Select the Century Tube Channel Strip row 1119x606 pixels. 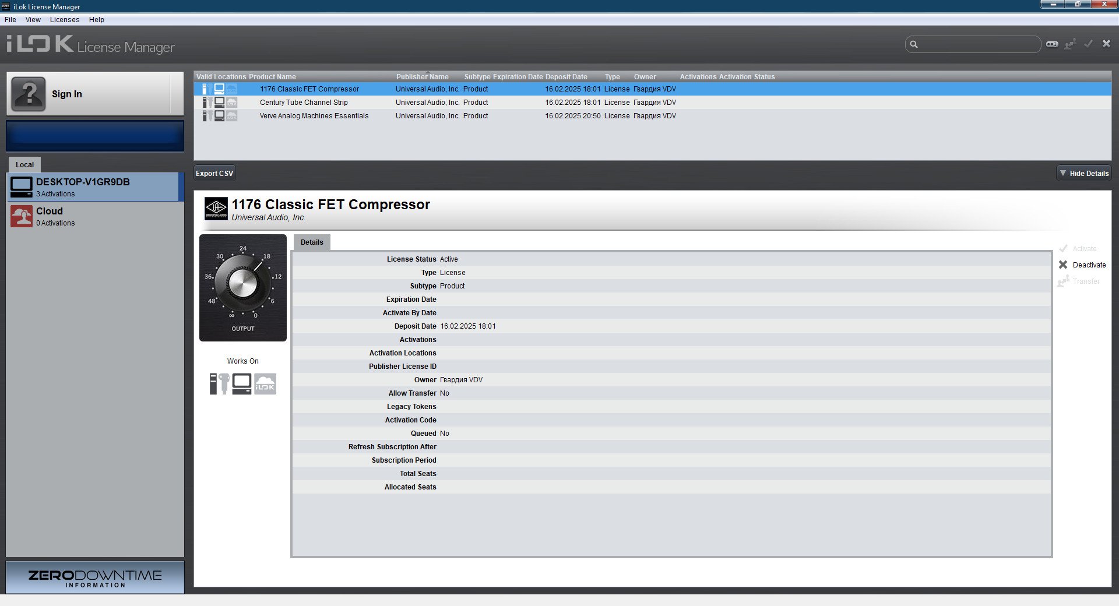[x=653, y=103]
